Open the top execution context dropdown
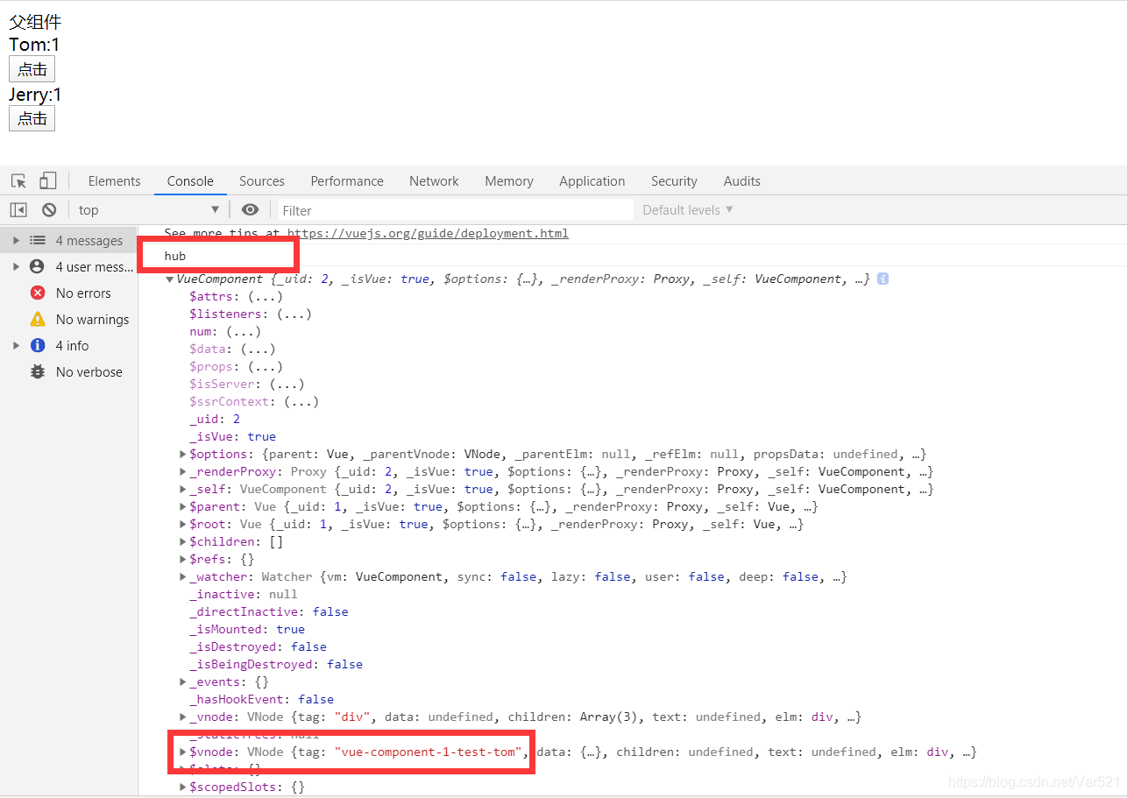The image size is (1127, 798). coord(148,209)
